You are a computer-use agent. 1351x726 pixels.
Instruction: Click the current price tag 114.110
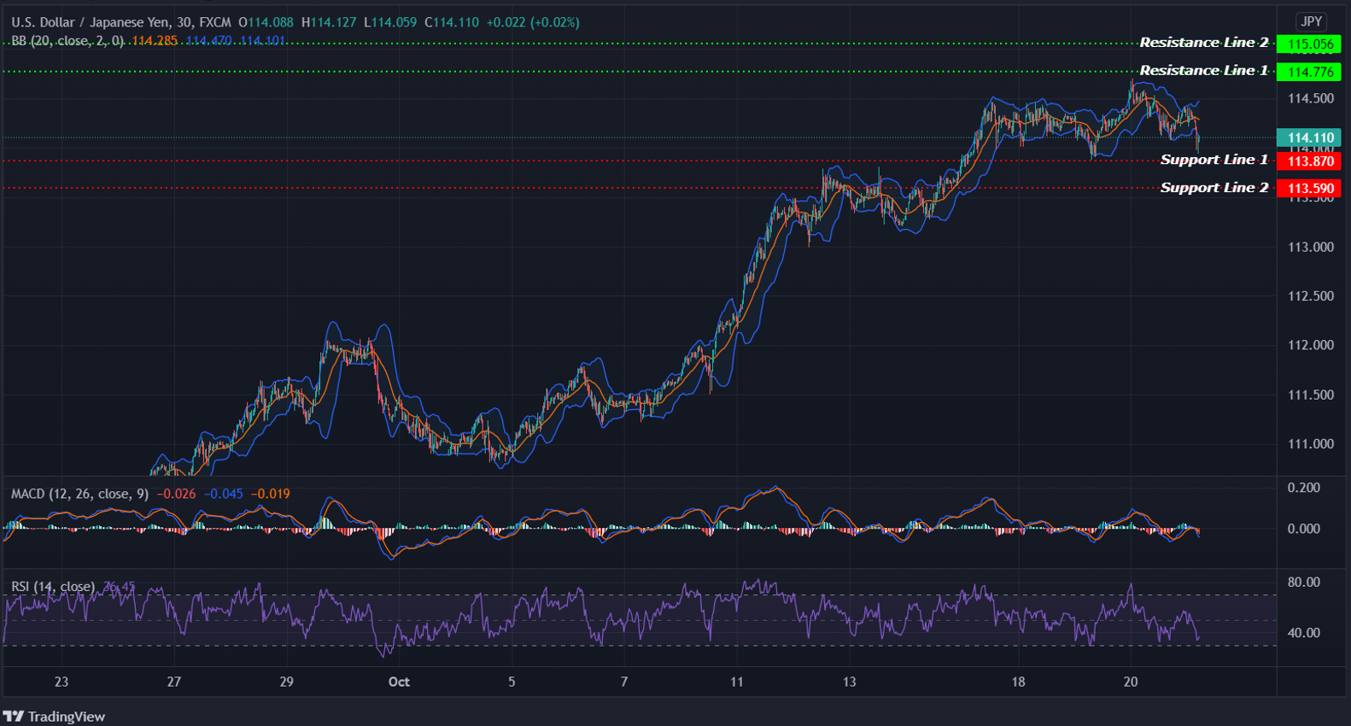click(x=1309, y=138)
